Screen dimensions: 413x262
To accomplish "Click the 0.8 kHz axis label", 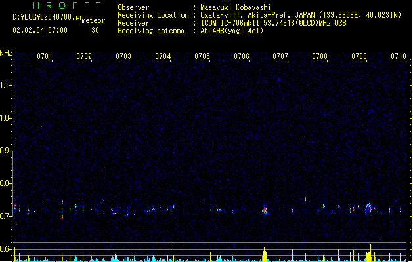I will click(6, 183).
